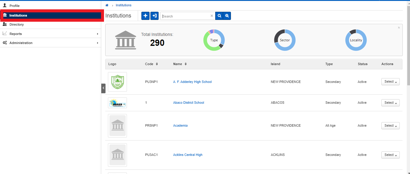The image size is (410, 174).
Task: Clear the search field with x
Action: click(212, 16)
